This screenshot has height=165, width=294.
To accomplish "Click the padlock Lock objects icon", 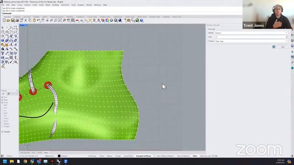I will coord(99,20).
